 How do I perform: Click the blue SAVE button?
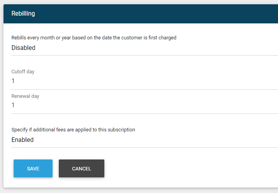(x=33, y=168)
